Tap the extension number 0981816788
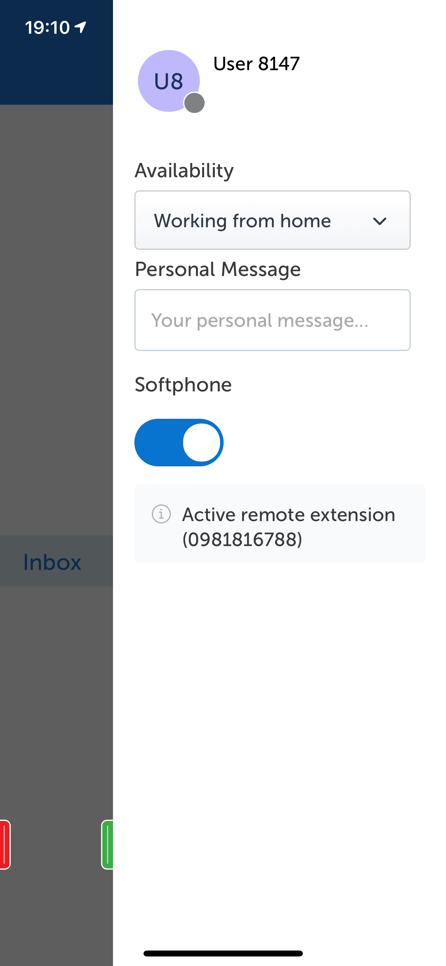The width and height of the screenshot is (446, 966). coord(242,539)
